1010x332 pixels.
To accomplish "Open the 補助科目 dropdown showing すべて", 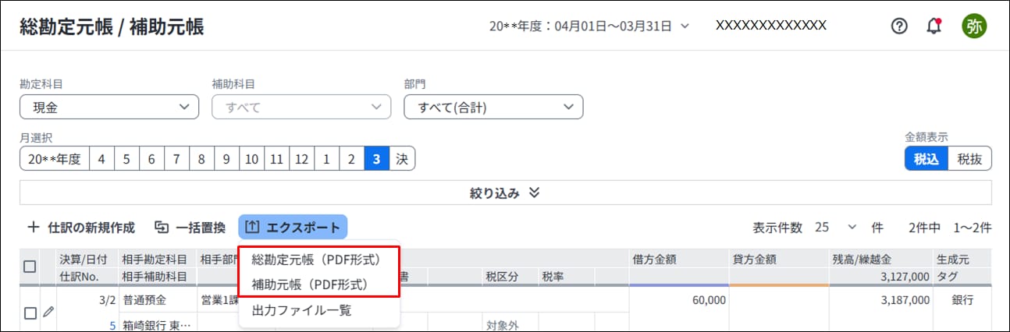I will tap(301, 107).
